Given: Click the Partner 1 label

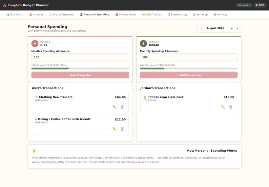Looking at the screenshot, I should pos(45,42).
